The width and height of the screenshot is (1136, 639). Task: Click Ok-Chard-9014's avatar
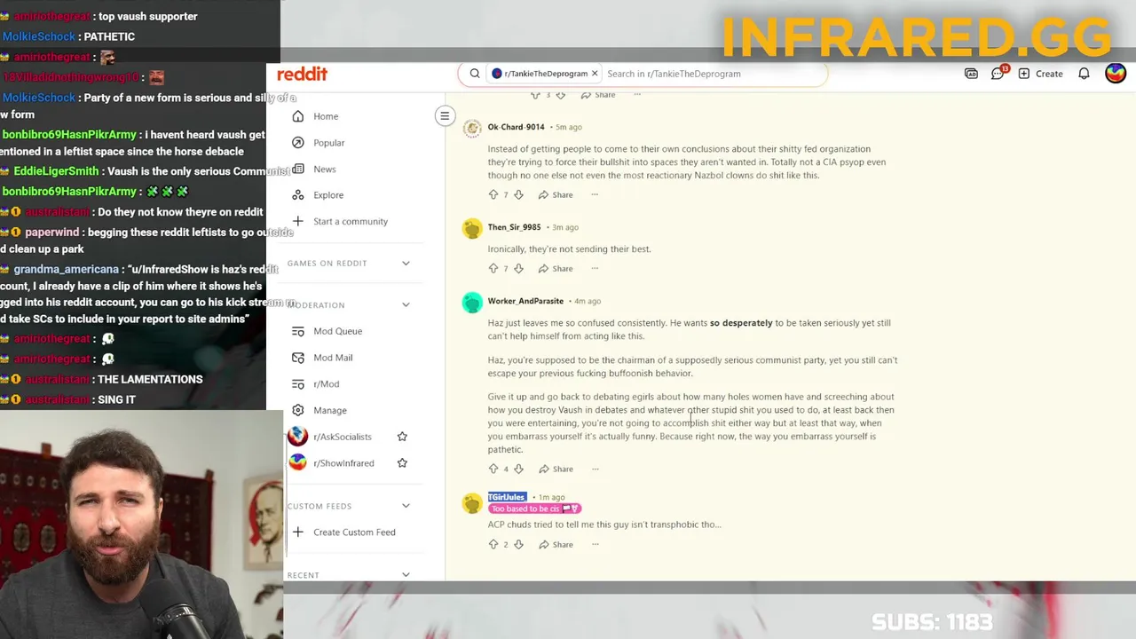pos(472,128)
